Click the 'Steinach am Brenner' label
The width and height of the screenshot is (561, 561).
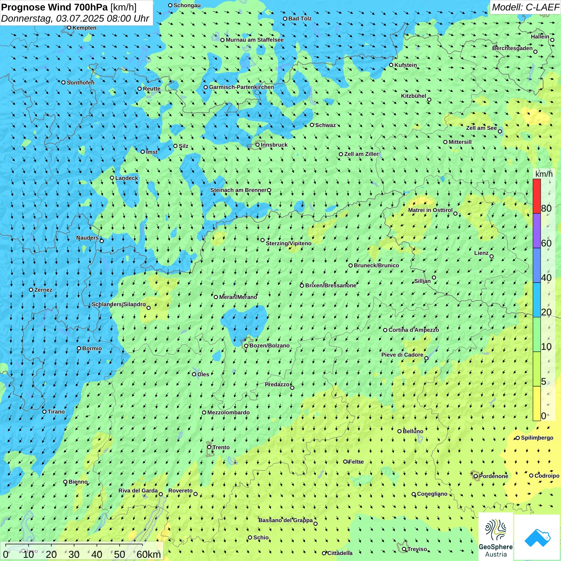pyautogui.click(x=238, y=190)
